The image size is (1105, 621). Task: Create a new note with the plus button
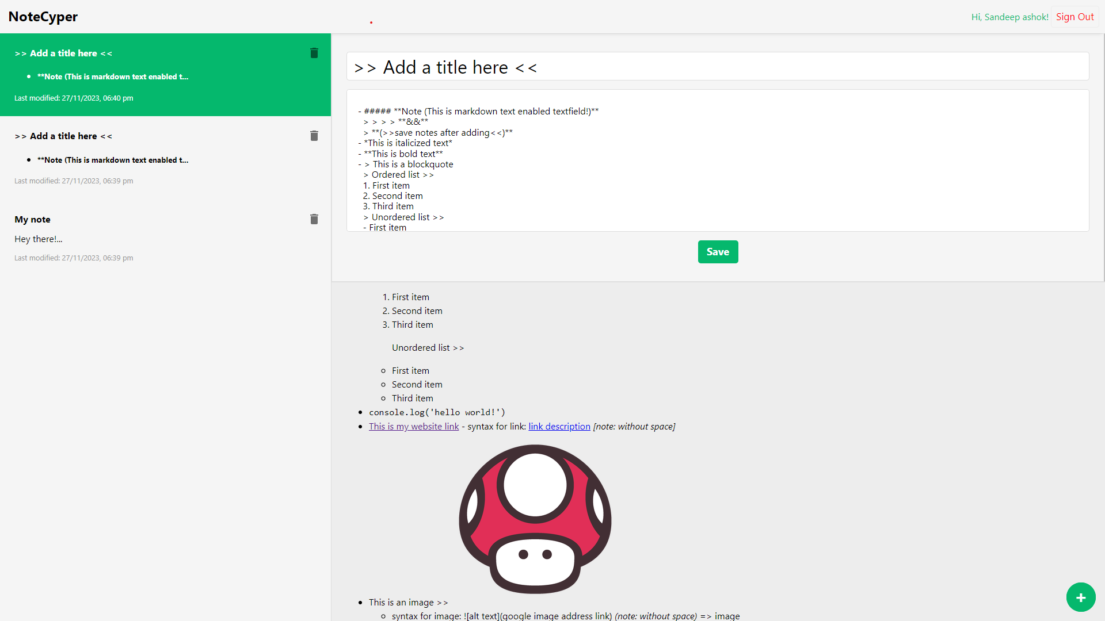coord(1081,597)
